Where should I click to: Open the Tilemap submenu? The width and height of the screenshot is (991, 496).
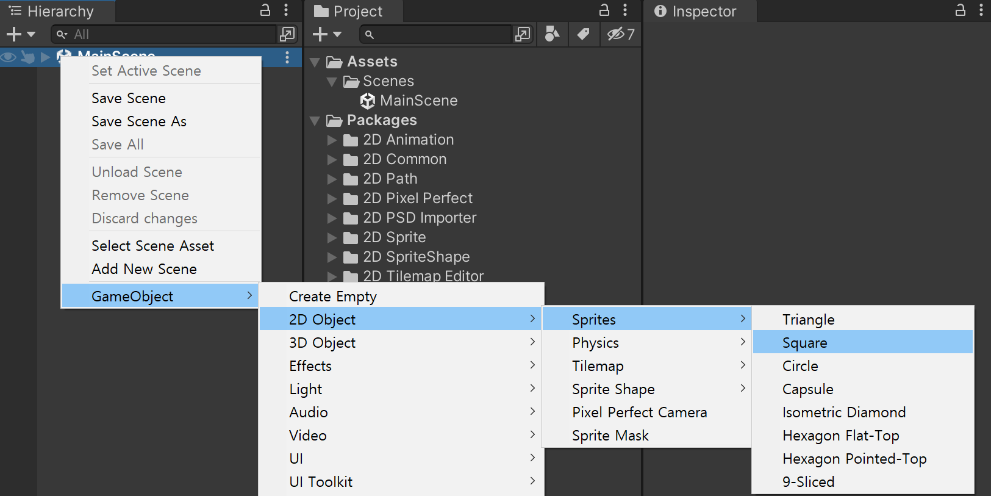(x=647, y=365)
